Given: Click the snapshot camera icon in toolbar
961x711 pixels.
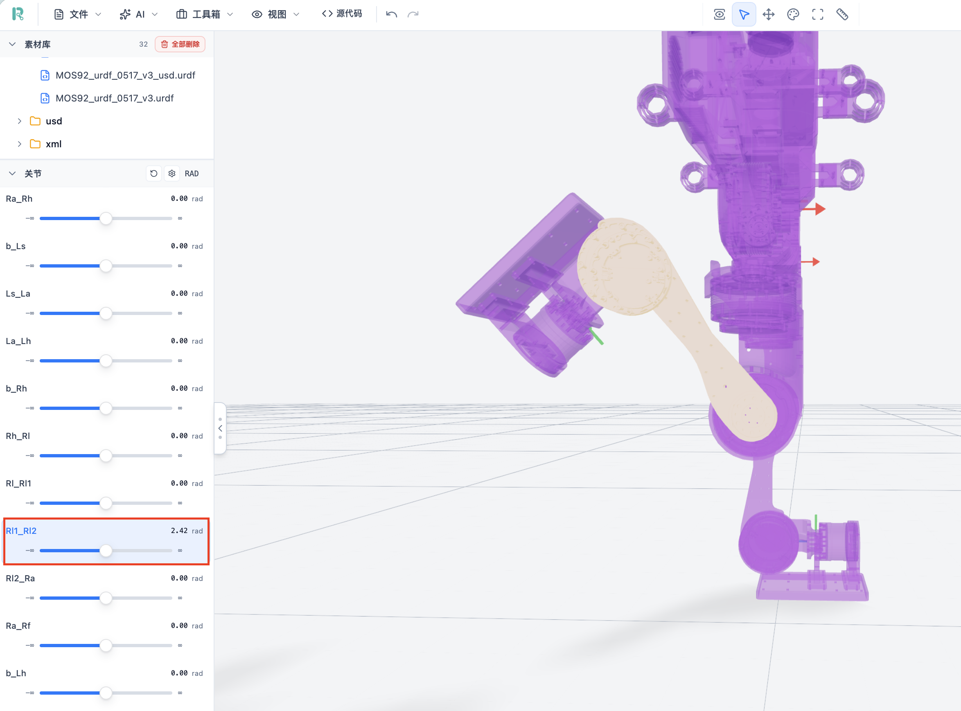Looking at the screenshot, I should [x=719, y=14].
